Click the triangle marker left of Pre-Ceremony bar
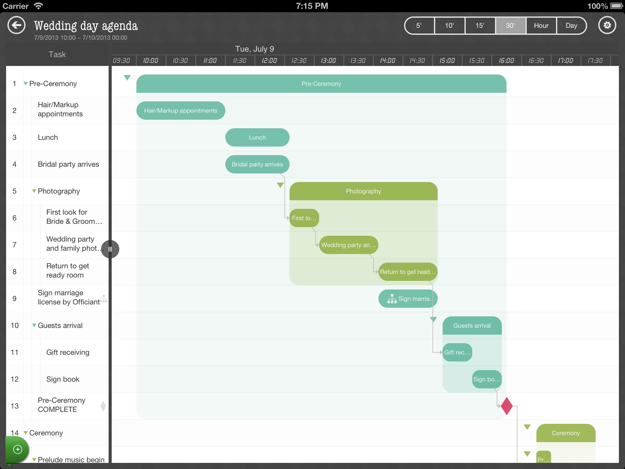This screenshot has height=469, width=625. point(127,78)
